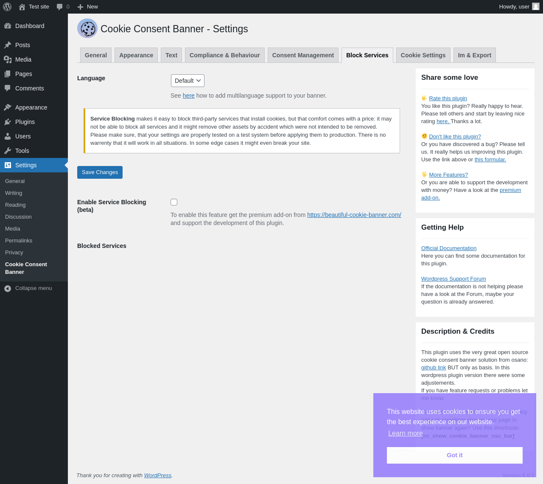Open the Im & Export tab

pyautogui.click(x=475, y=55)
